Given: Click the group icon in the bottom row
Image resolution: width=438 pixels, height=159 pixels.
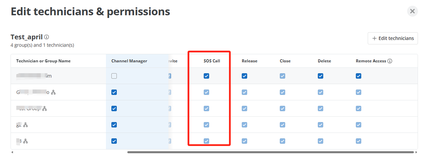Looking at the screenshot, I should 25,141.
